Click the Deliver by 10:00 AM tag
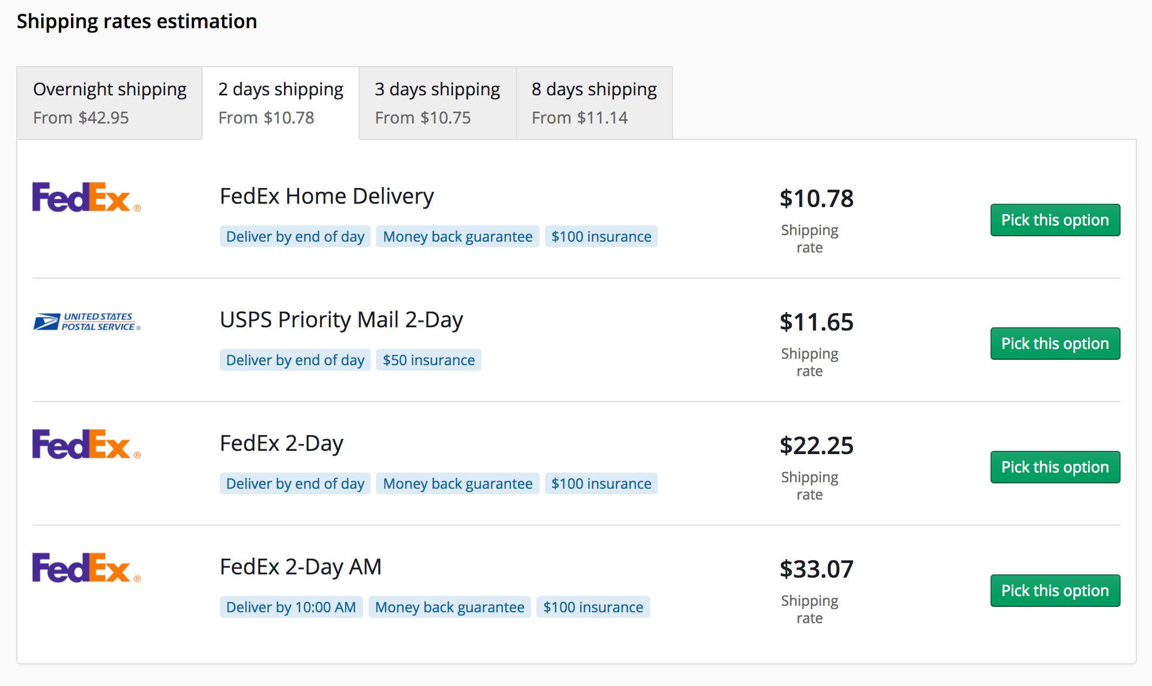The image size is (1152, 686). [291, 607]
